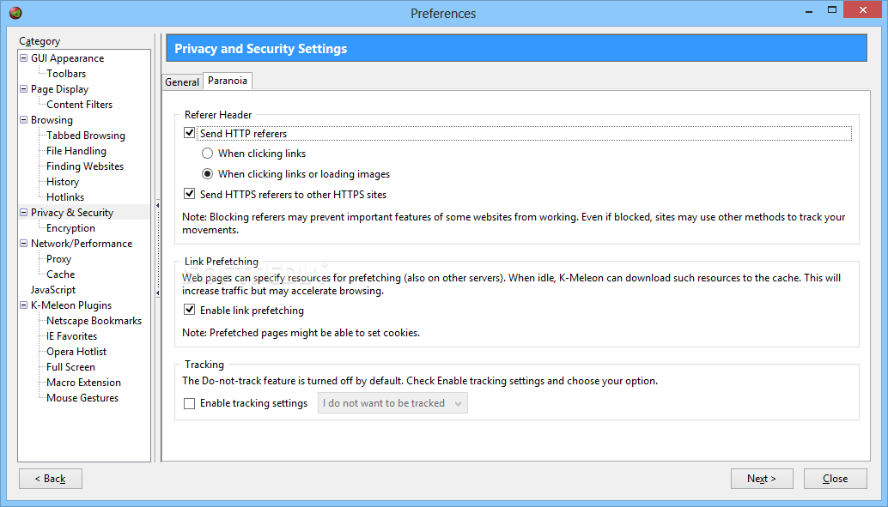Select Page Display category

click(x=59, y=89)
